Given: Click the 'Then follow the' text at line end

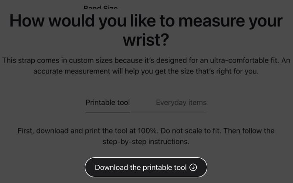Looking at the screenshot, I should click(249, 131).
